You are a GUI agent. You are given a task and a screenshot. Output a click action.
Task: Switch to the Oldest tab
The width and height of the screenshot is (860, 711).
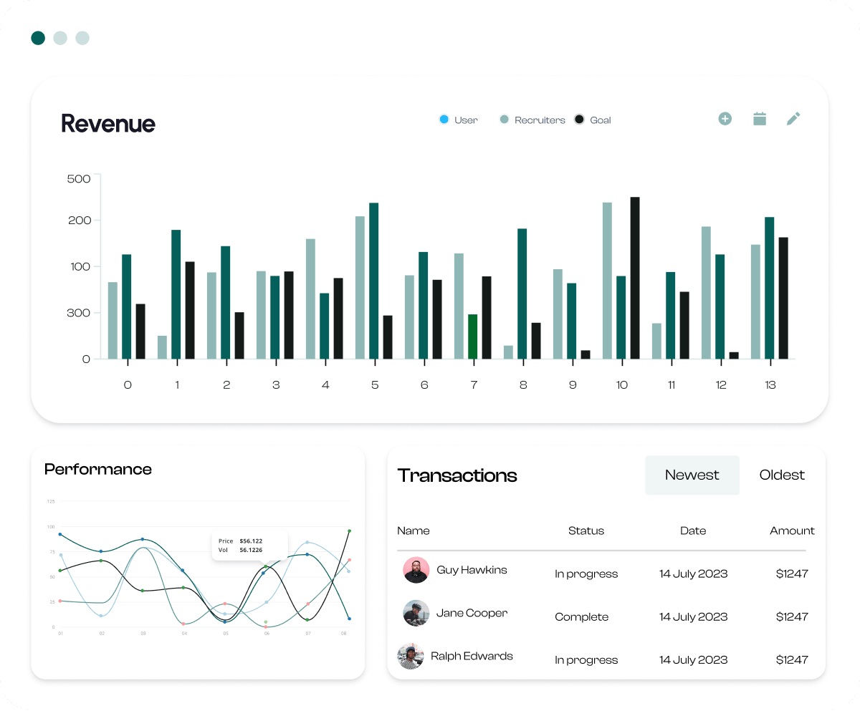coord(782,475)
